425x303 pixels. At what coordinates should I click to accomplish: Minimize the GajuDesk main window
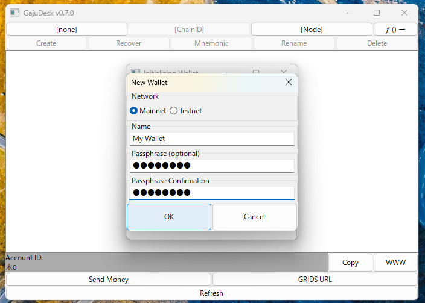click(x=349, y=13)
